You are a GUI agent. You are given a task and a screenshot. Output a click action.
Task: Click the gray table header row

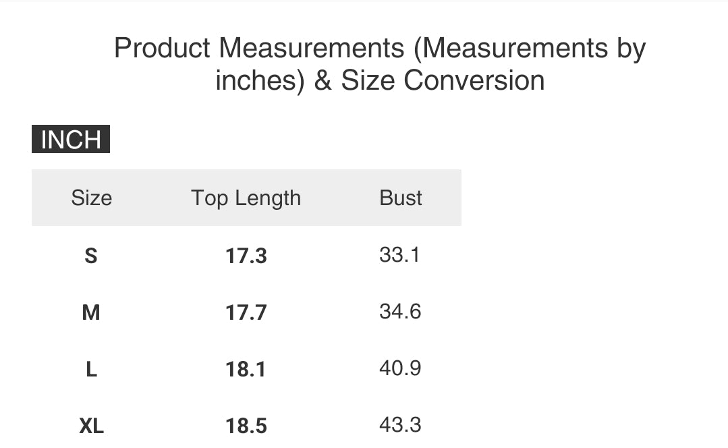point(246,198)
